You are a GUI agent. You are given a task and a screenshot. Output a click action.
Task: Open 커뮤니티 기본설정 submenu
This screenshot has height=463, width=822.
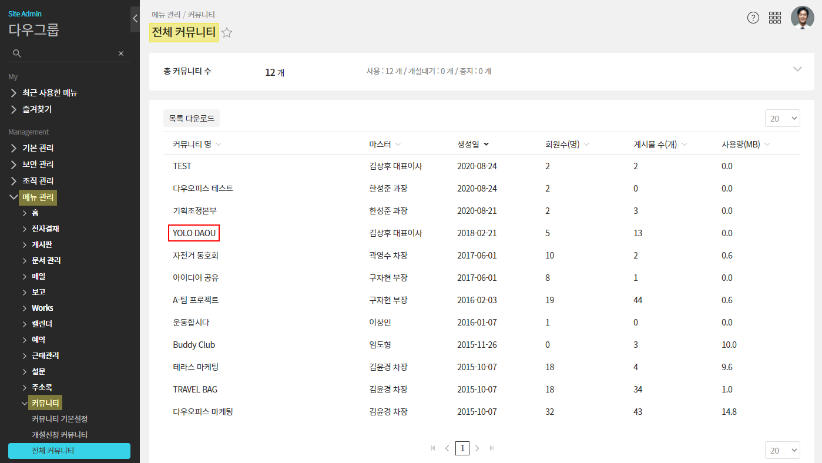tap(59, 419)
